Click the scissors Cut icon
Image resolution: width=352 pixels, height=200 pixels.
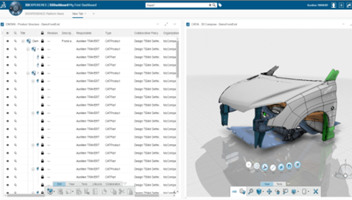pyautogui.click(x=122, y=192)
